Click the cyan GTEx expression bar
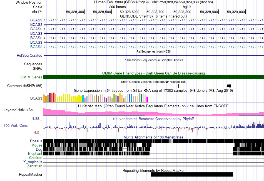The height and width of the screenshot is (181, 264). [x=83, y=99]
